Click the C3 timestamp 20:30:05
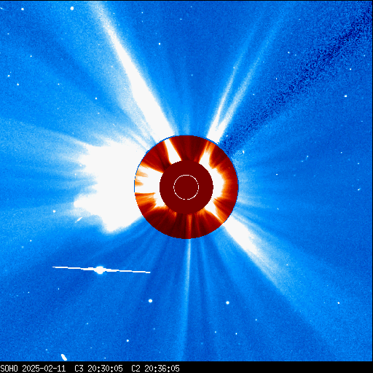373x373 pixels. pyautogui.click(x=105, y=369)
